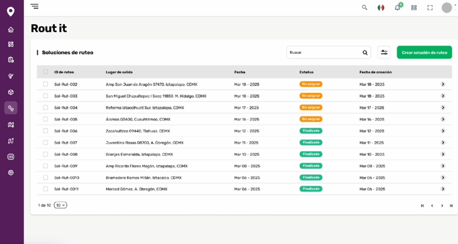Open the map icon in sidebar
458x244 pixels.
pyautogui.click(x=11, y=125)
